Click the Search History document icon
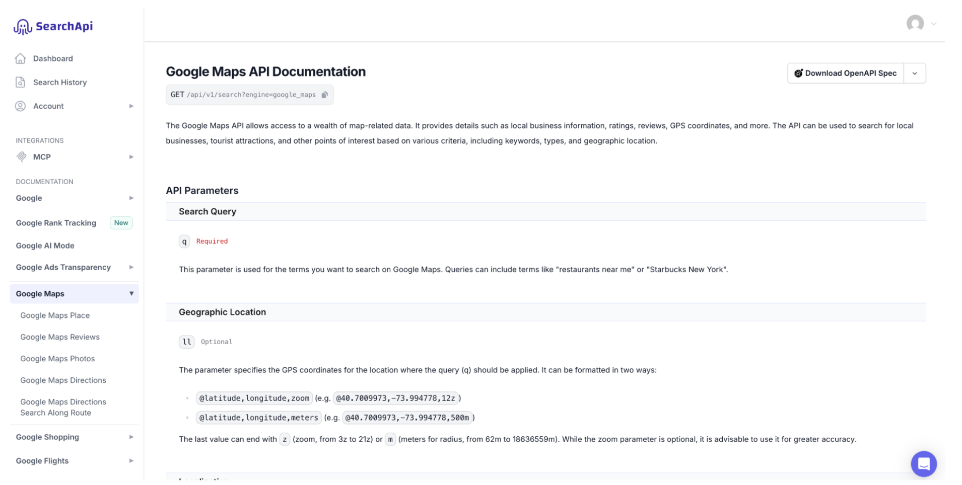Viewport: 962px width, 485px height. tap(20, 82)
